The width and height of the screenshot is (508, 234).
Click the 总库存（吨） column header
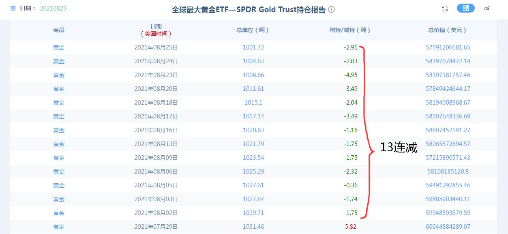pyautogui.click(x=253, y=30)
